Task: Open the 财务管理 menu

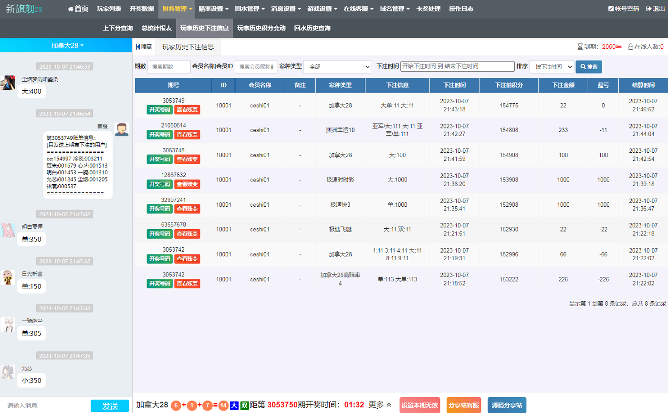Action: [x=177, y=9]
